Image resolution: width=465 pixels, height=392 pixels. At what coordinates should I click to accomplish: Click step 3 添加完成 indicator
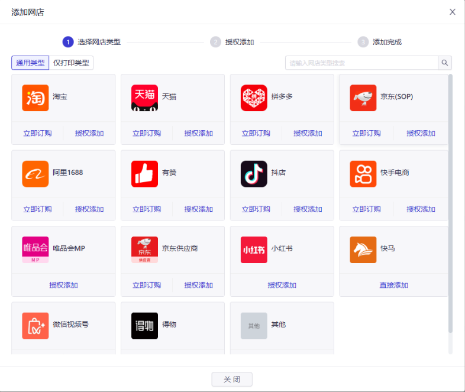380,42
